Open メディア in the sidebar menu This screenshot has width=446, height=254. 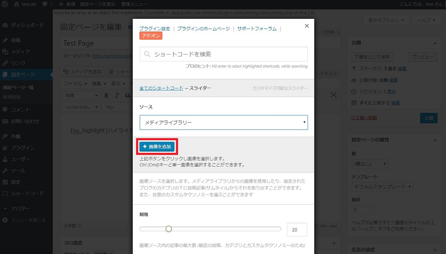(20, 52)
